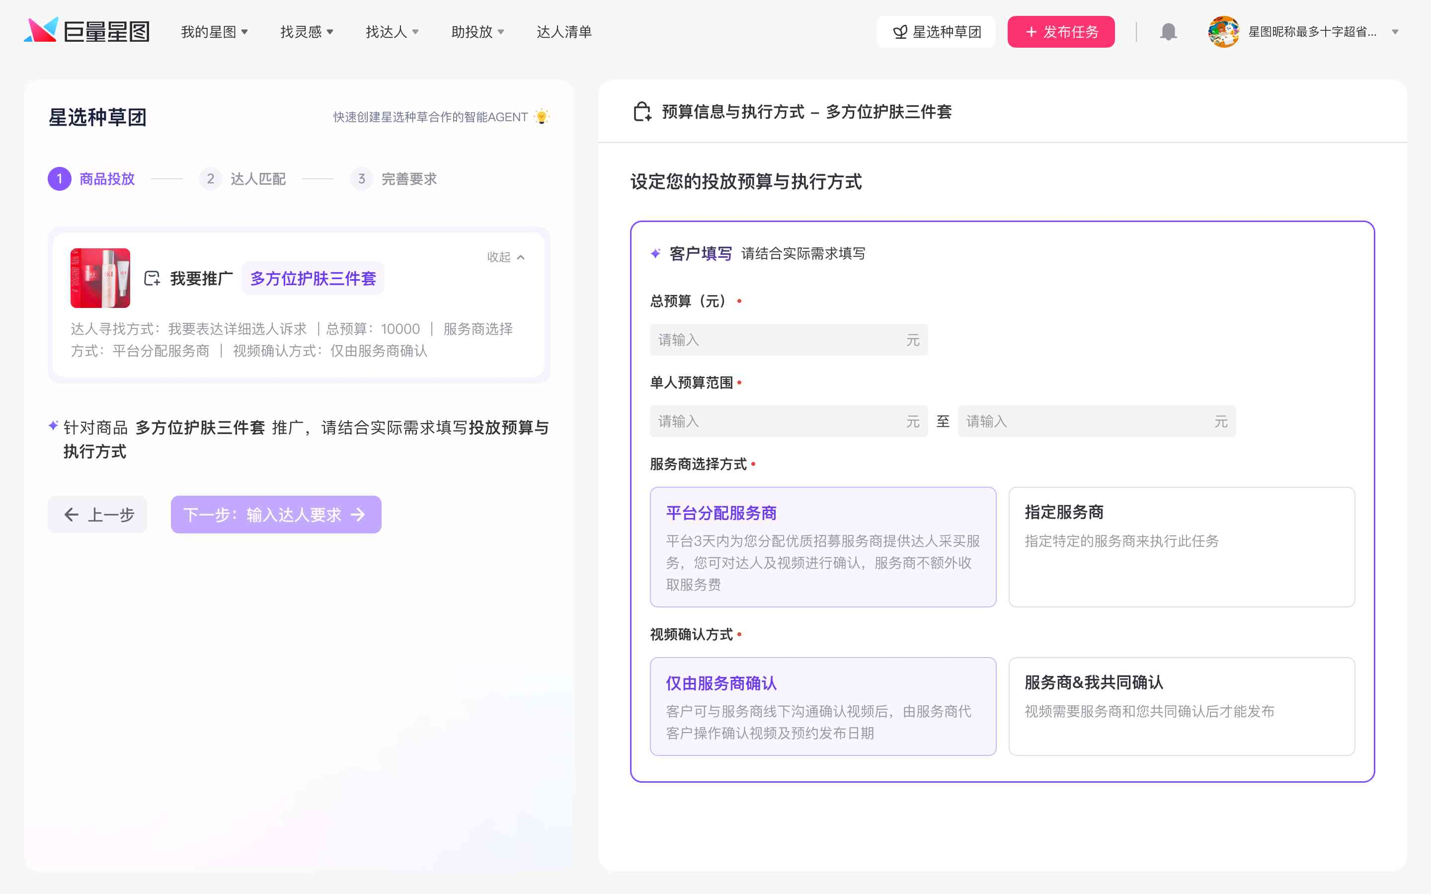The height and width of the screenshot is (894, 1431).
Task: Click the lightbulb AGENT icon
Action: pyautogui.click(x=541, y=117)
